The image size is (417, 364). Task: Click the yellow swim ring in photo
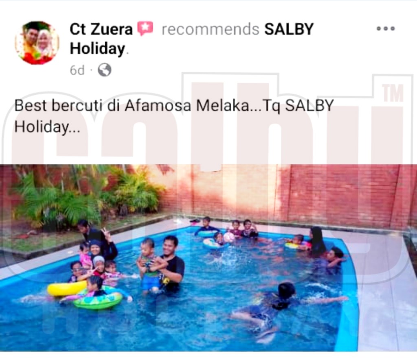(67, 288)
